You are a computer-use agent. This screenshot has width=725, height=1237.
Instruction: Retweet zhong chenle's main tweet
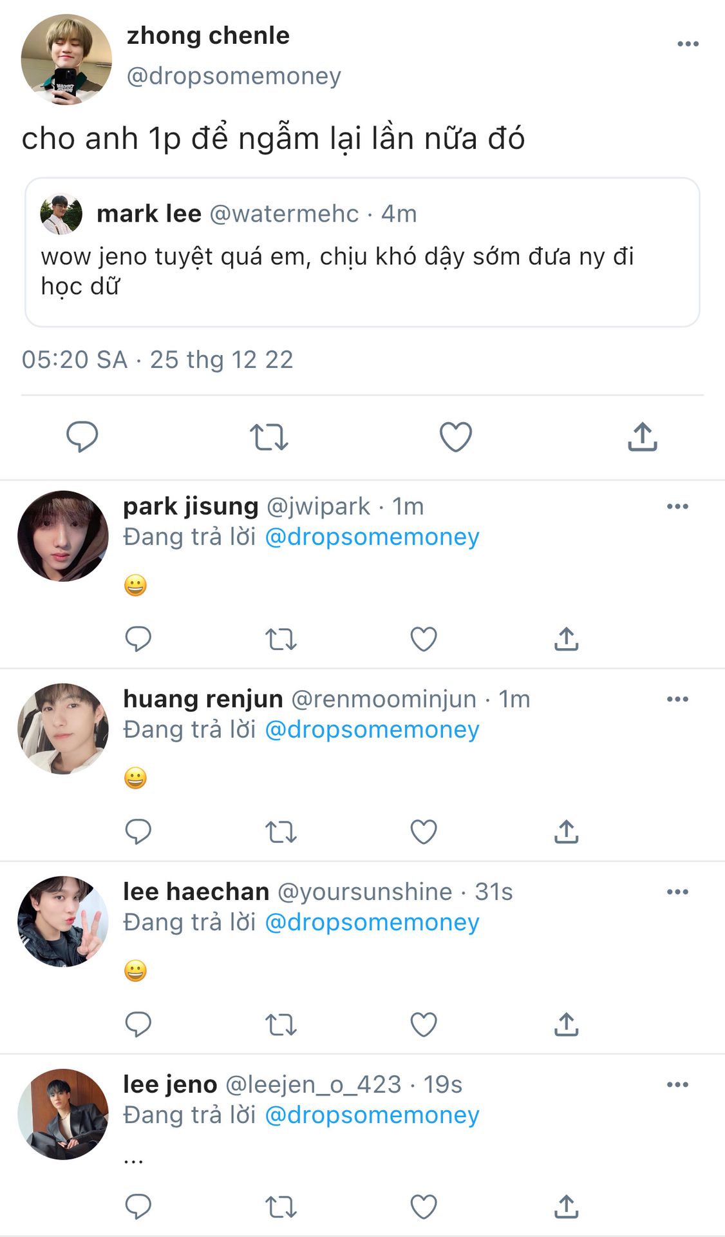(268, 437)
